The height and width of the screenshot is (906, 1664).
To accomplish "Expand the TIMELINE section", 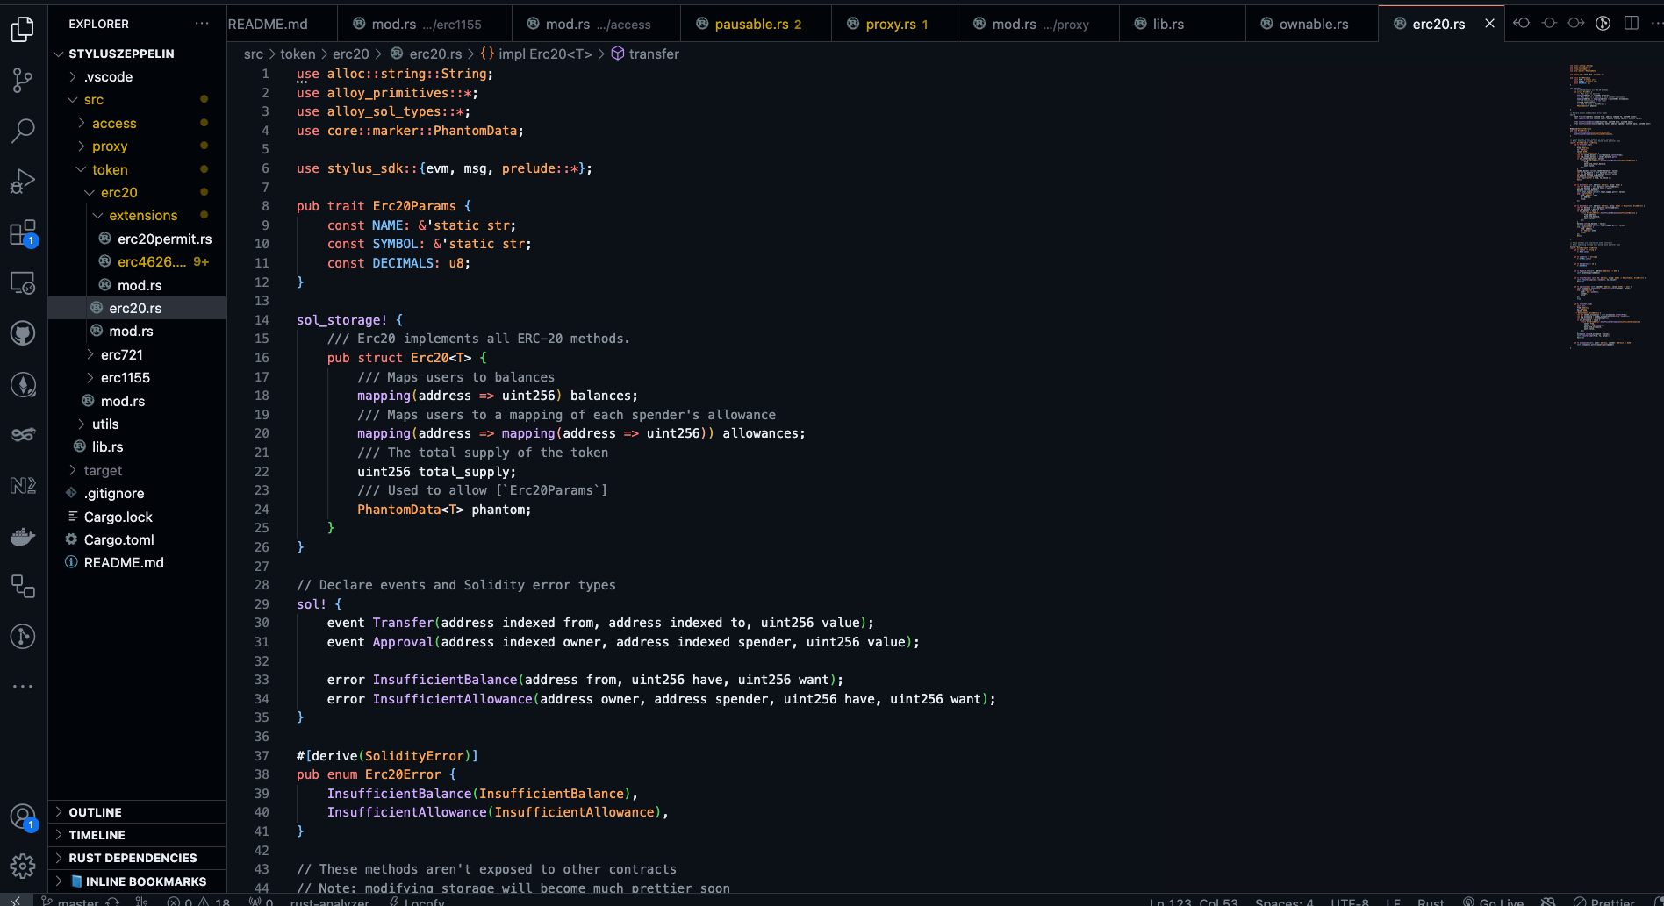I will coord(137,835).
